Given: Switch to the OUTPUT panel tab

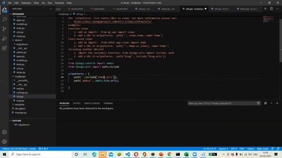Looking at the screenshot, I should [77, 104].
